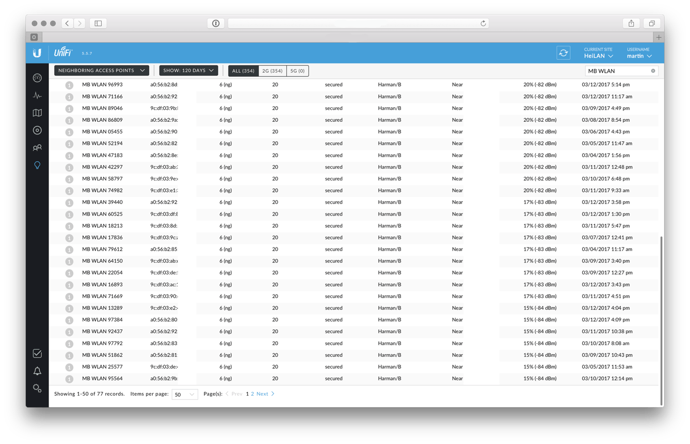Click page 1 in pagination
Screen dimensions: 690x444
(247, 394)
